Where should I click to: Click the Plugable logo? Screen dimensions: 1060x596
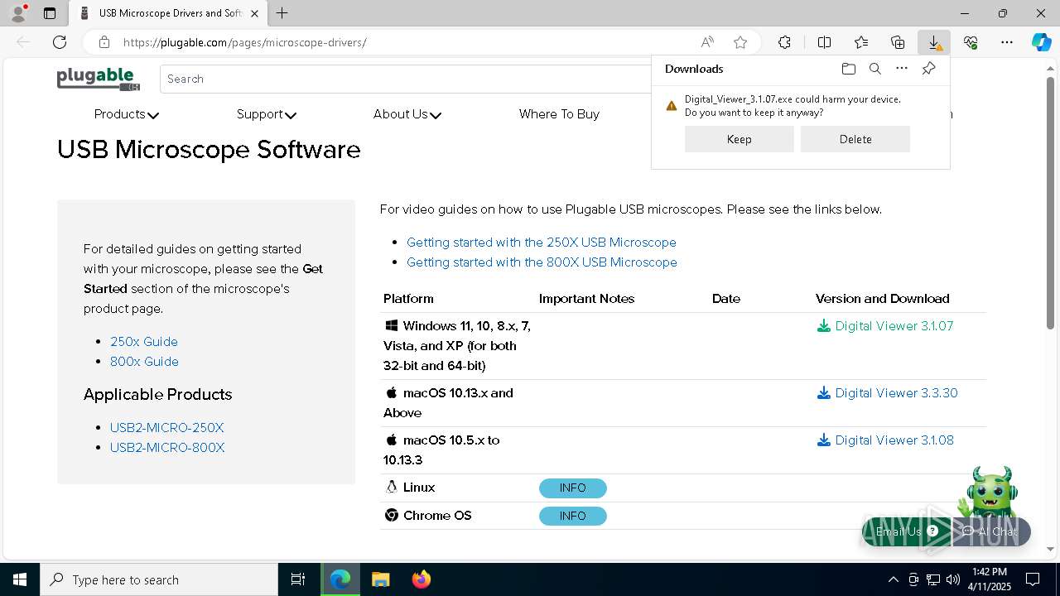pyautogui.click(x=98, y=79)
